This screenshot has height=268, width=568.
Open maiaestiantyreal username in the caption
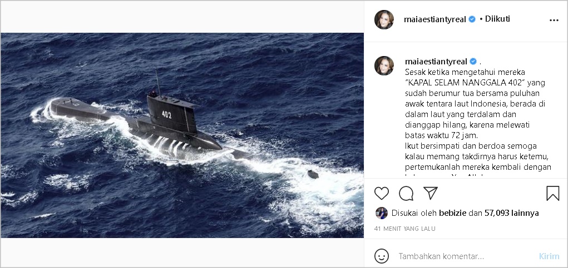coord(436,62)
